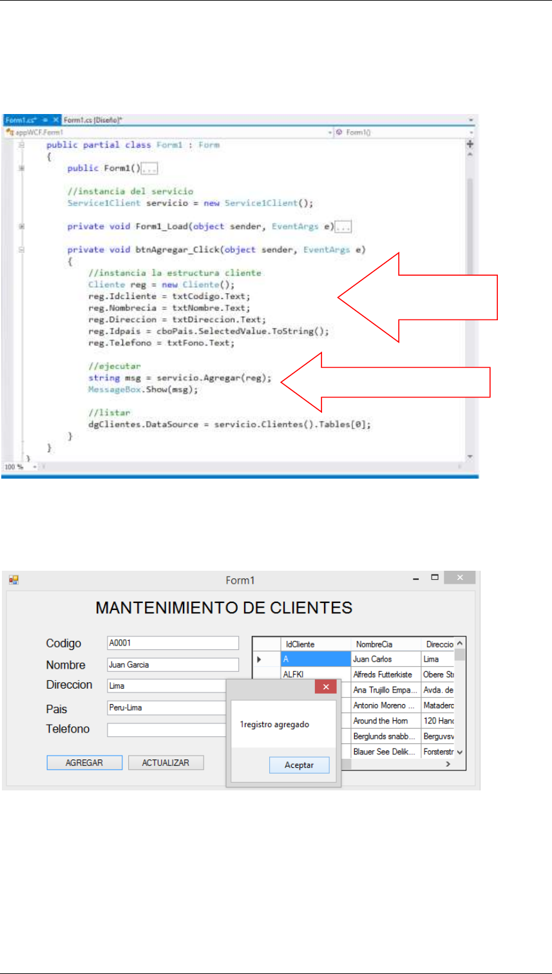Switch to the Form1.cs [Diseño] tab
The width and height of the screenshot is (552, 974).
pos(94,120)
